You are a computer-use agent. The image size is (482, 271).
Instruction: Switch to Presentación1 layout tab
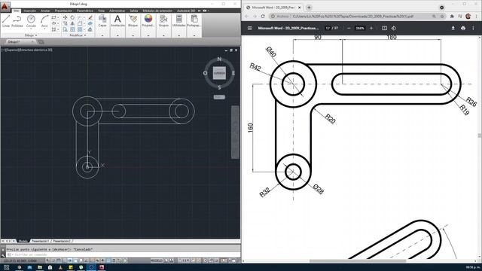(x=40, y=241)
